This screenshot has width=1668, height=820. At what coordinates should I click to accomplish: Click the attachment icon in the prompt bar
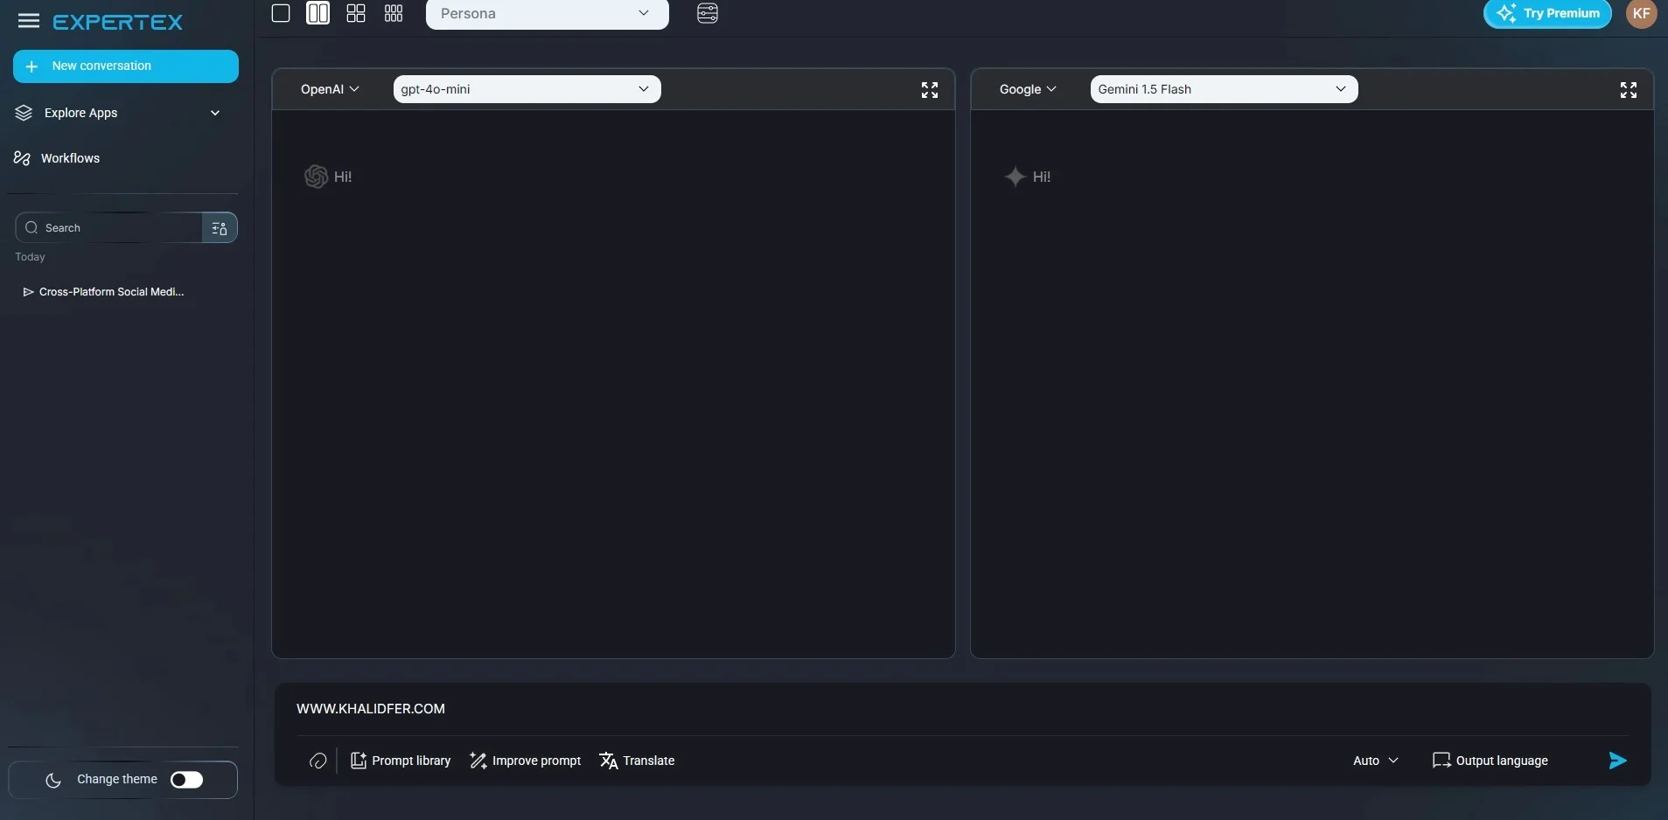tap(317, 761)
